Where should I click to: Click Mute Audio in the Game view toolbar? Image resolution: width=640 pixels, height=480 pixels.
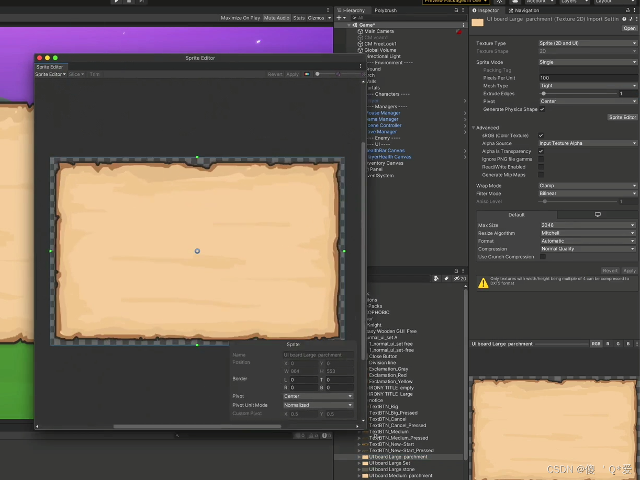[276, 18]
